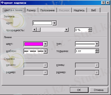Expand the шаблон dash pattern dropdown
111x95 pixels.
click(x=45, y=51)
